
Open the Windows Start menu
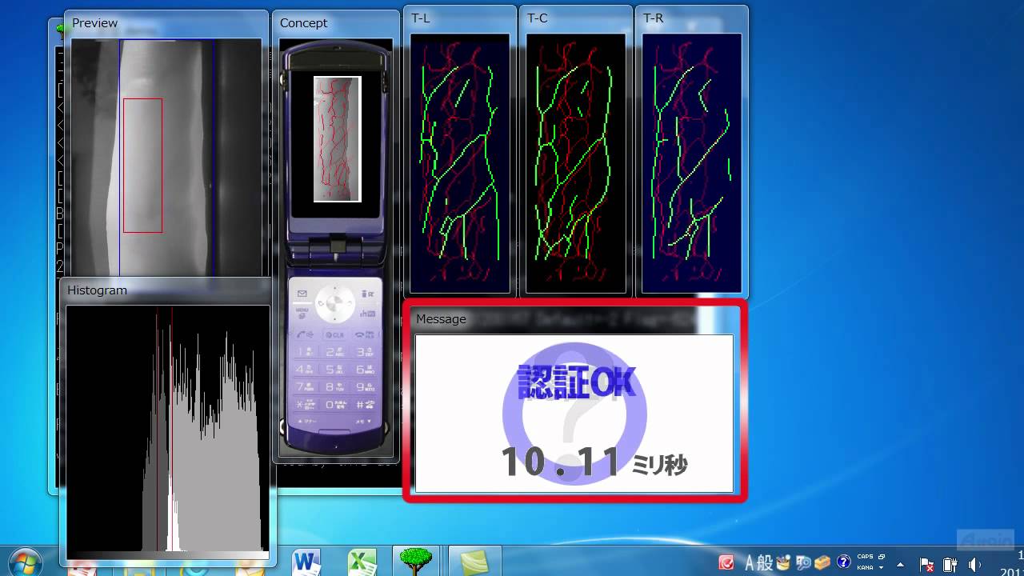[x=25, y=562]
